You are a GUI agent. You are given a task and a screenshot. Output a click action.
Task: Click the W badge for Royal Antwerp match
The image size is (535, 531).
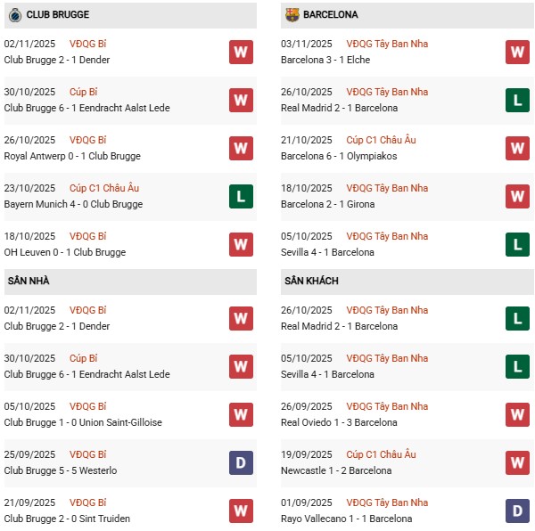(x=241, y=148)
